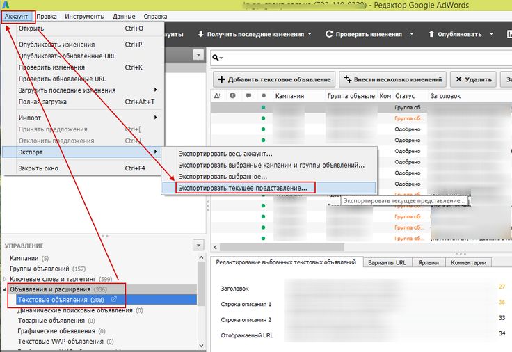
Task: Click Внести несколько изменений button
Action: [392, 79]
